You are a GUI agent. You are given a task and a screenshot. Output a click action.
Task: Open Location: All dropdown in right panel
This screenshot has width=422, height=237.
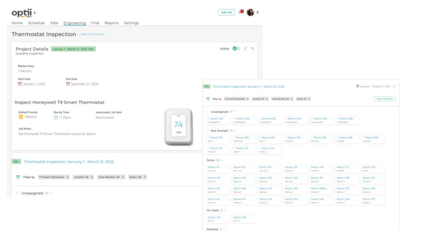(x=260, y=99)
